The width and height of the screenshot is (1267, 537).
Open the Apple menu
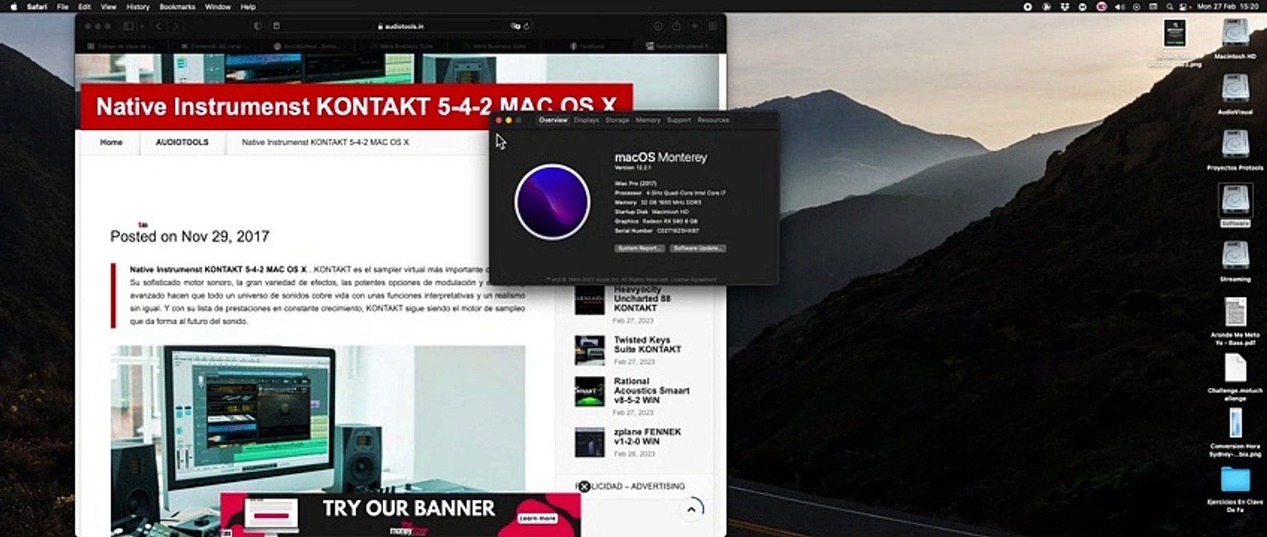pyautogui.click(x=13, y=7)
